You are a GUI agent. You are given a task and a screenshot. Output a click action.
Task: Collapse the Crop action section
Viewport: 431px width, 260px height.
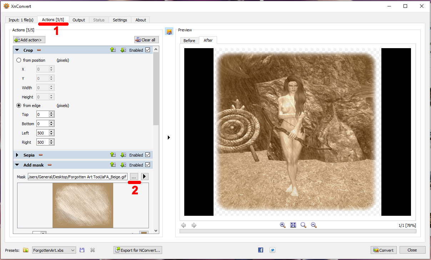pos(17,50)
